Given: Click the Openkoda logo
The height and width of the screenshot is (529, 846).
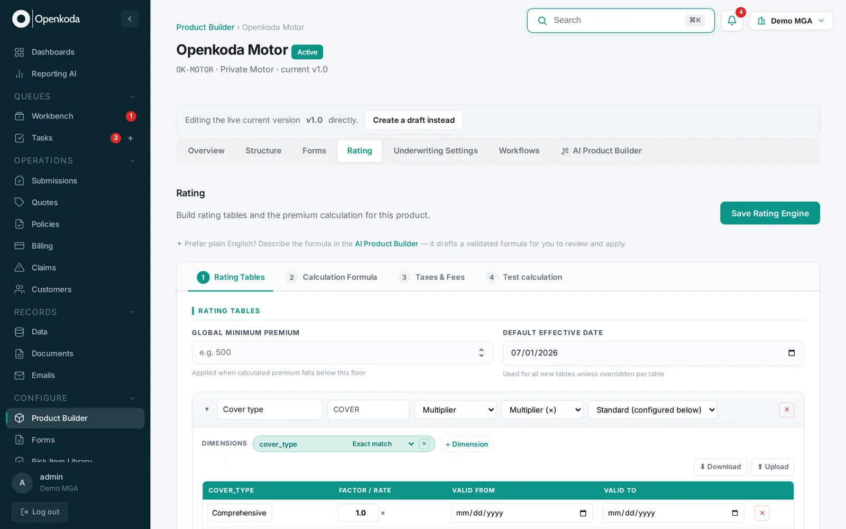Looking at the screenshot, I should 46,19.
